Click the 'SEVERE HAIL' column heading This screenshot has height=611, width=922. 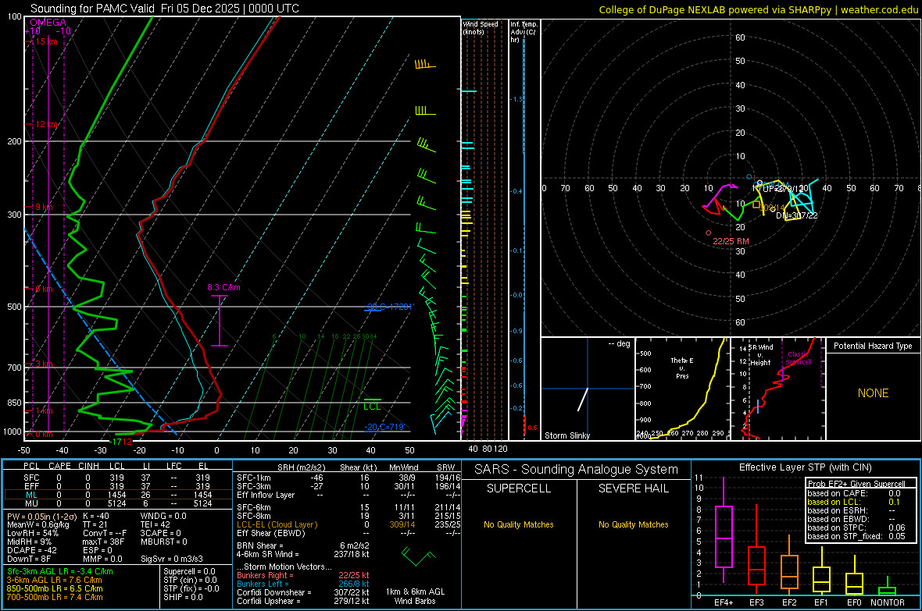[x=633, y=488]
